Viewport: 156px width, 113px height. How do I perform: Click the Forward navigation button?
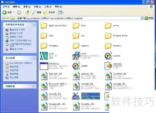click(x=19, y=12)
